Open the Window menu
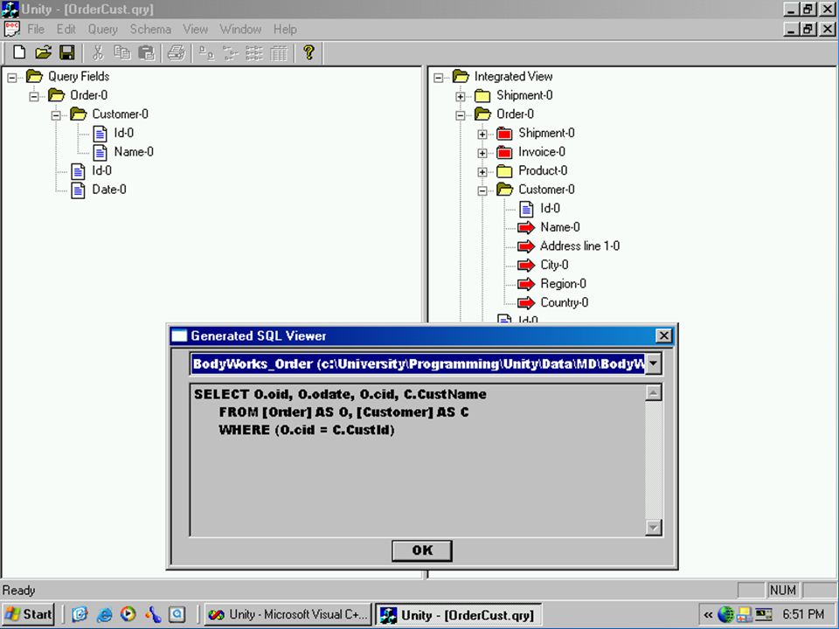 tap(240, 30)
